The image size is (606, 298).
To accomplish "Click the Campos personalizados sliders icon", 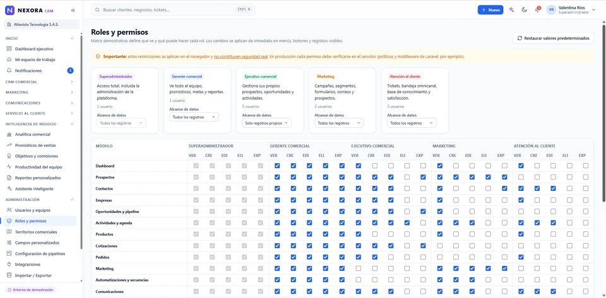I will pyautogui.click(x=9, y=243).
